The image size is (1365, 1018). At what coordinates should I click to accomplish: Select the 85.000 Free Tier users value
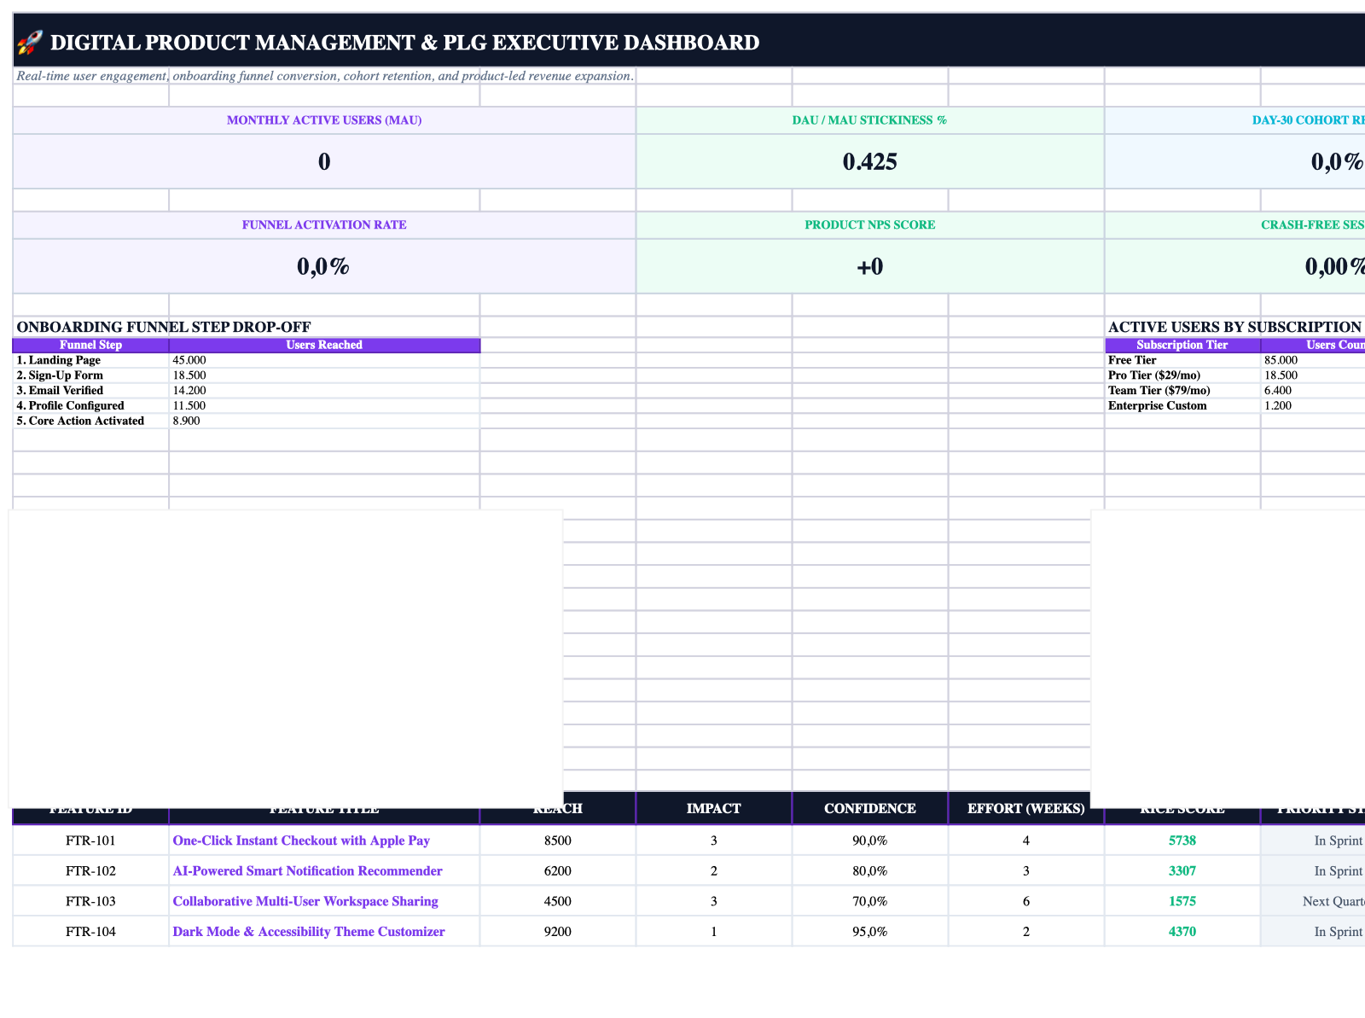coord(1281,360)
